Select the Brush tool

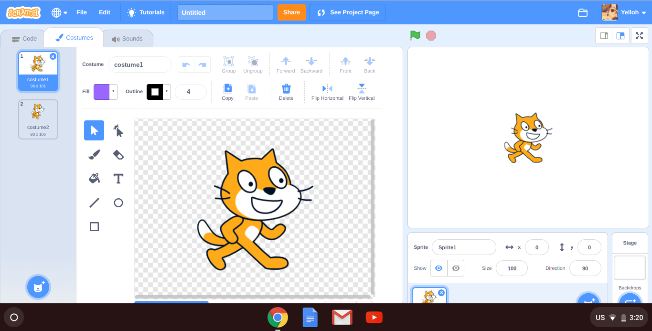point(94,154)
